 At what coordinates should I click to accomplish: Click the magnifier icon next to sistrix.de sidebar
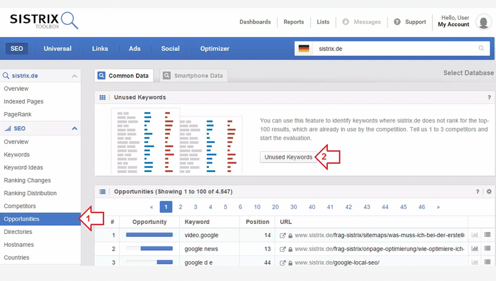pyautogui.click(x=6, y=76)
